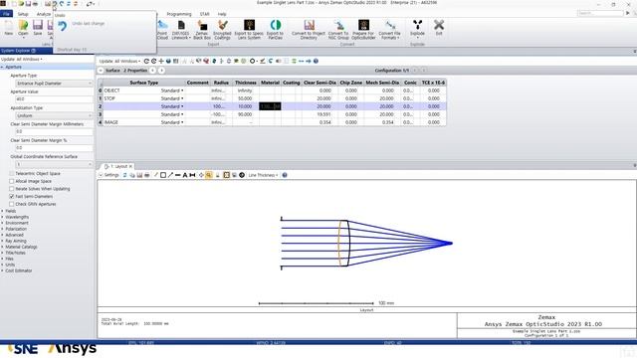Screen dimensions: 637x358
Task: Click the layout refresh icon next to Settings
Action: (124, 175)
